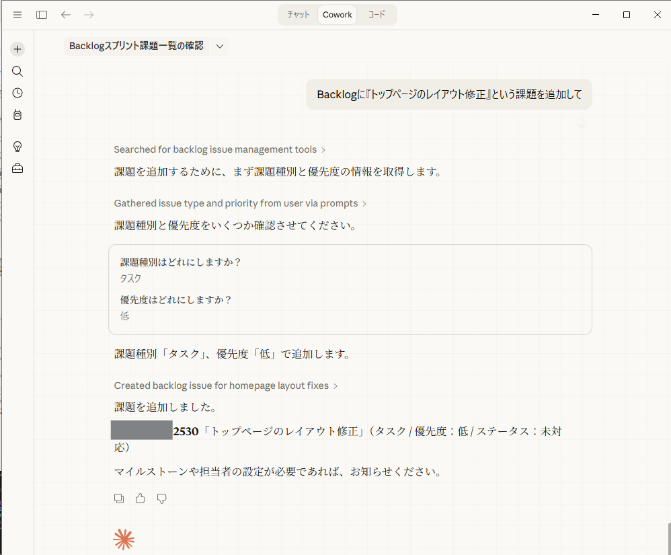
Task: Open the conversation title dropdown chevron
Action: point(219,46)
